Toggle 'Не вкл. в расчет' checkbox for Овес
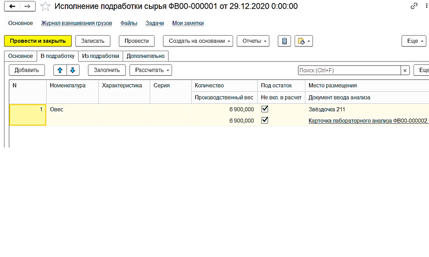This screenshot has width=429, height=257. point(265,120)
